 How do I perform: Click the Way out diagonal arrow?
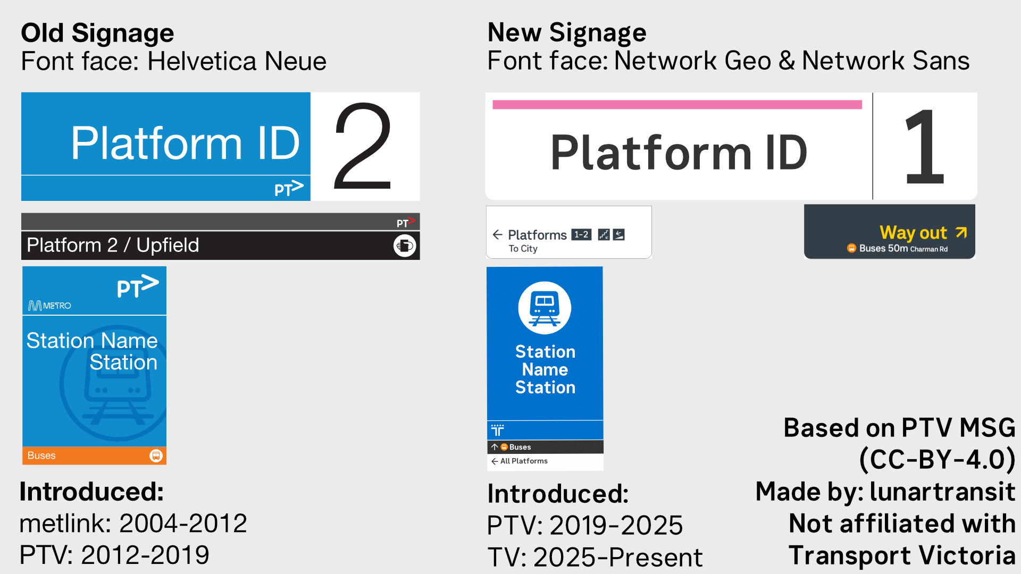(961, 232)
